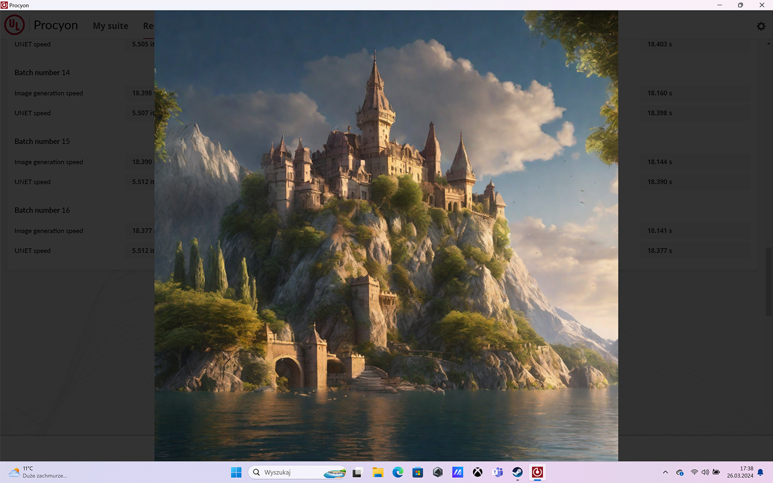The width and height of the screenshot is (773, 483).
Task: Open the weather widget showing 11°C
Action: pyautogui.click(x=38, y=473)
